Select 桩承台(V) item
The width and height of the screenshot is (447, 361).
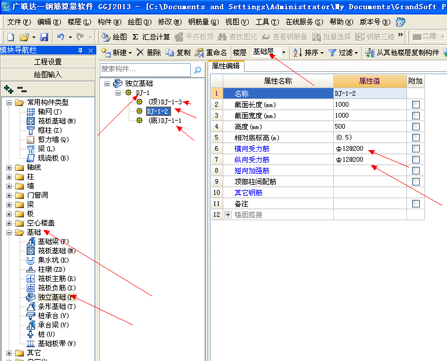[x=48, y=316]
